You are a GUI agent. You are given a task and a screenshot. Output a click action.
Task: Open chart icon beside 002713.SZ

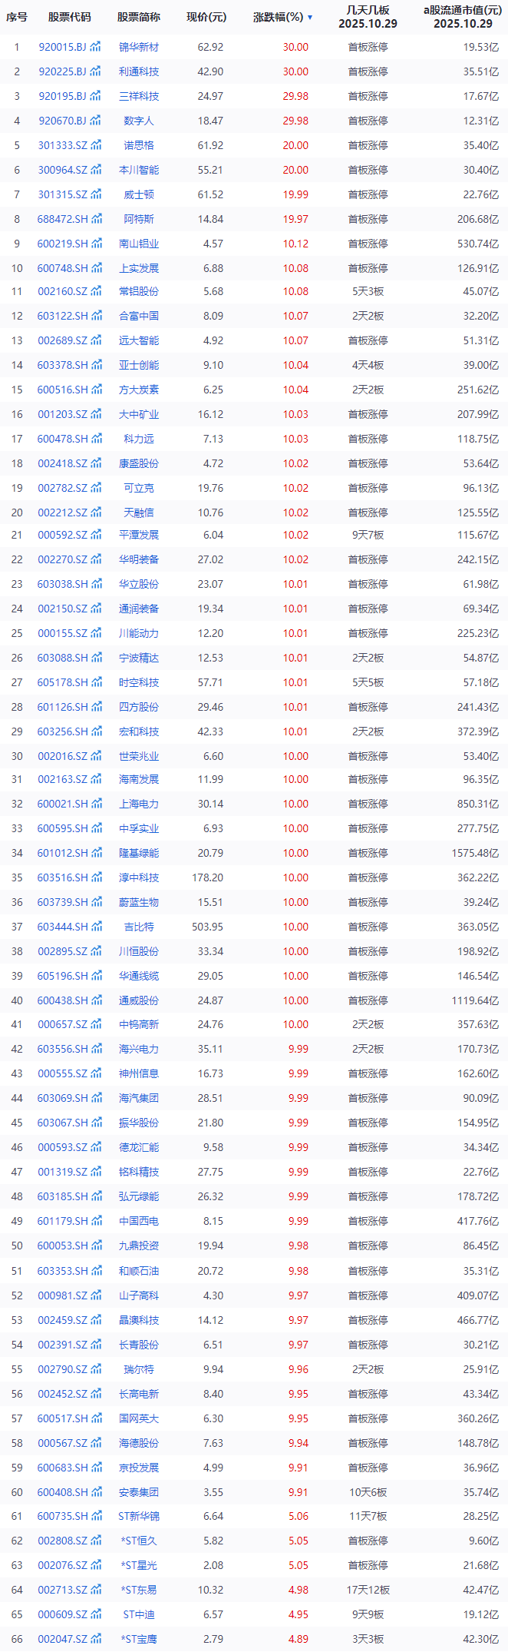point(96,1590)
